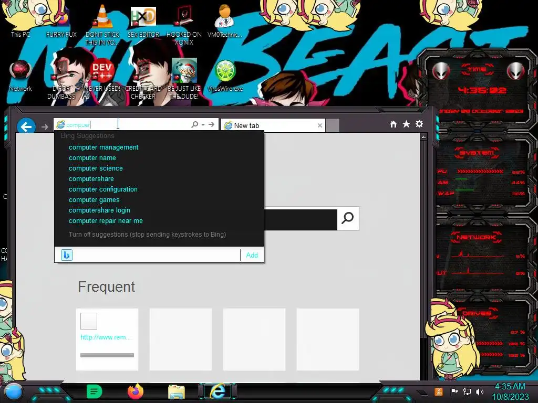Click the NETWORK widget header
The width and height of the screenshot is (538, 403).
[476, 237]
